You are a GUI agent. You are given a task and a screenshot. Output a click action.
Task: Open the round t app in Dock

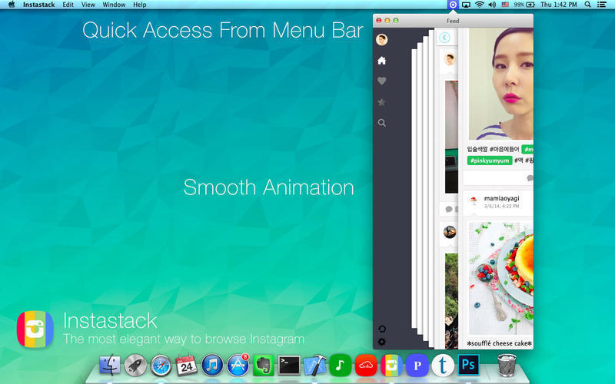coord(443,365)
